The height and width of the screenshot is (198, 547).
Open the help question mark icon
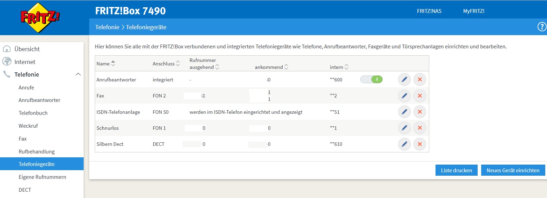coord(542,27)
